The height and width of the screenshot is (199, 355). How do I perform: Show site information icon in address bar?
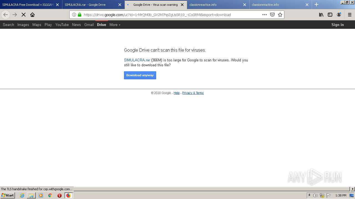[74, 15]
